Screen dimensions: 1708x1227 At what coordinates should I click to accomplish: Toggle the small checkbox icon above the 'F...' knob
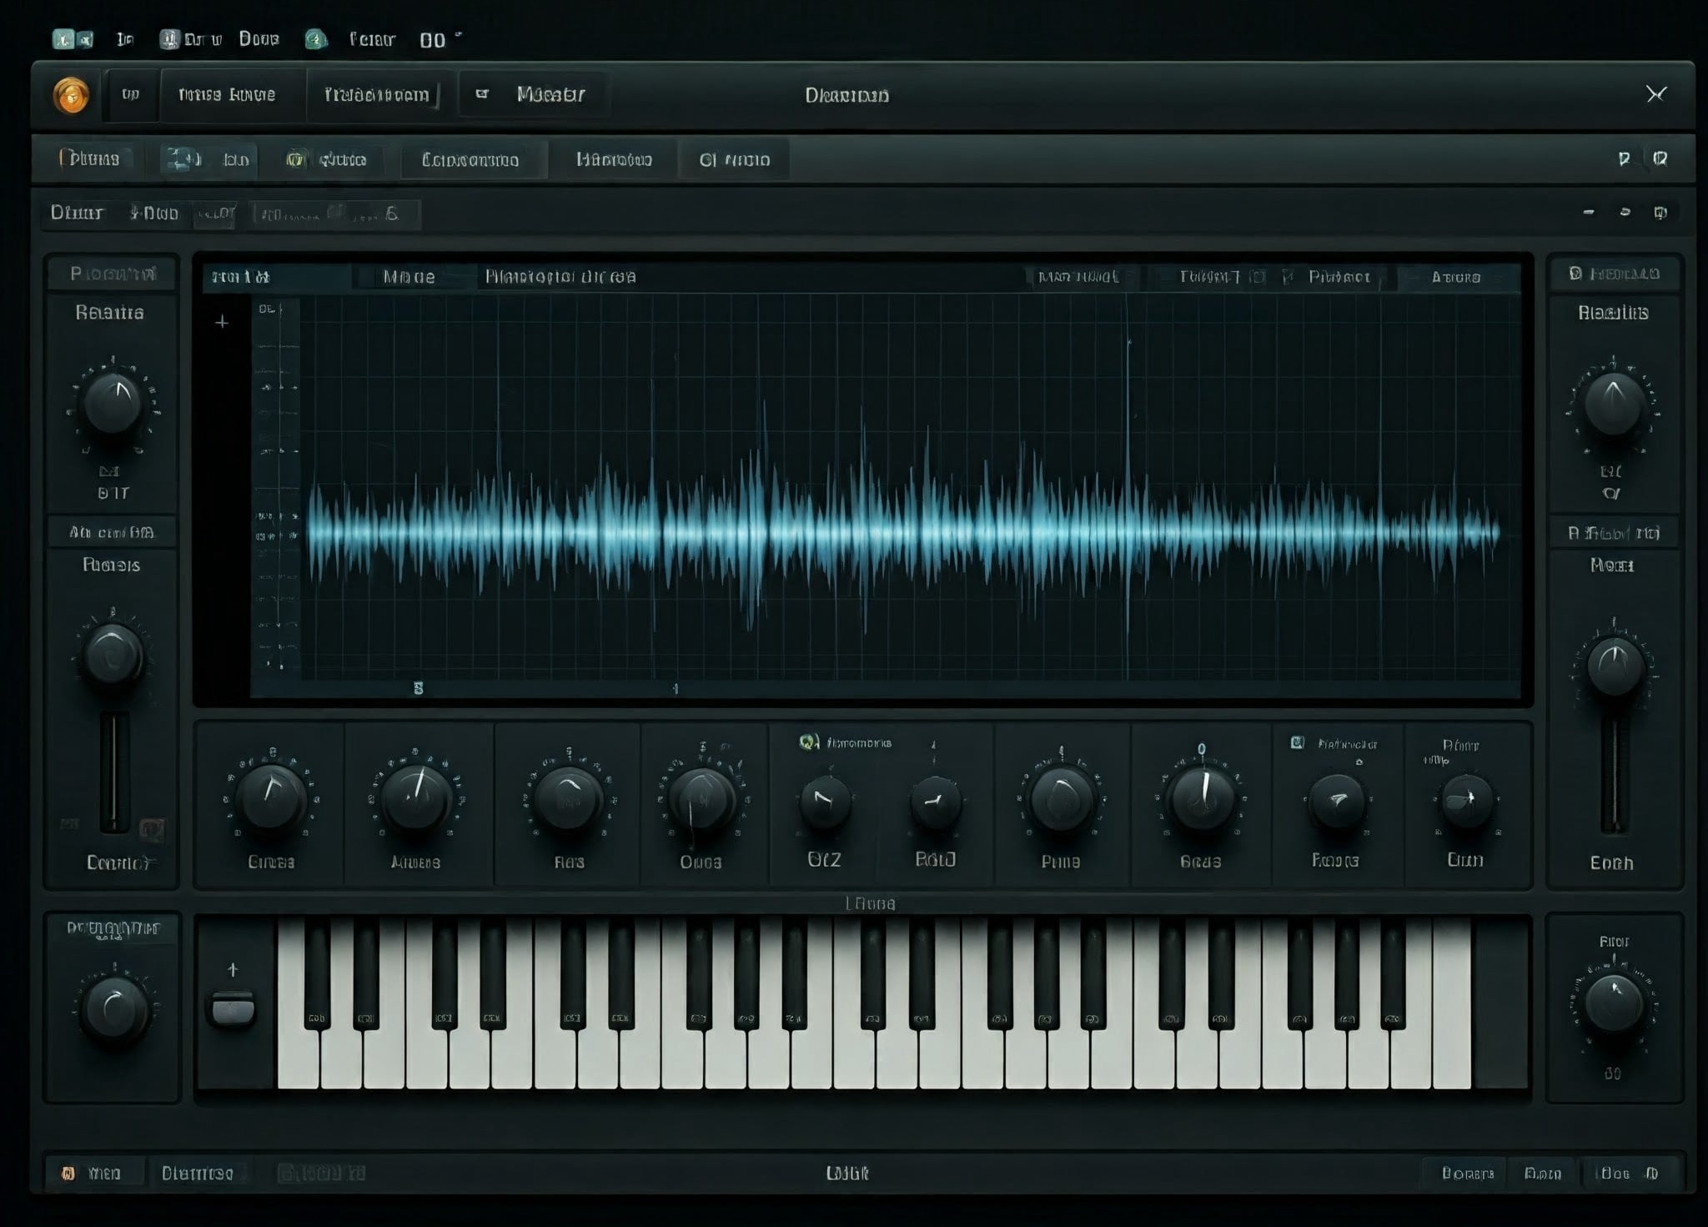(1297, 742)
